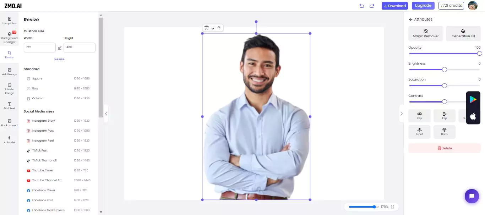
Task: Click the Width input field
Action: 40,47
